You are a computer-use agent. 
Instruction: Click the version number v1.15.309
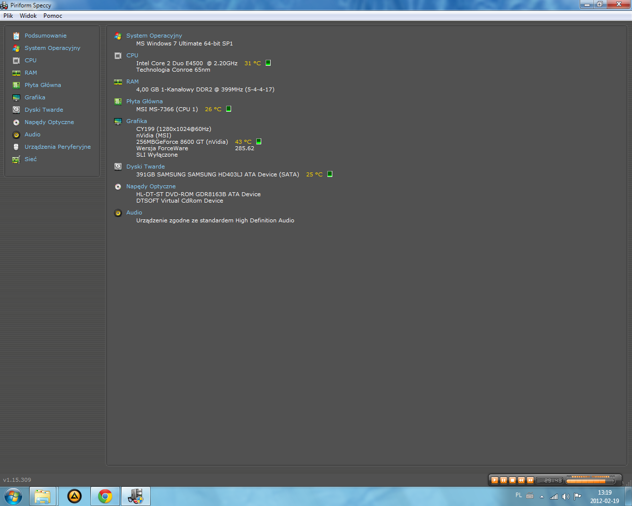point(17,480)
